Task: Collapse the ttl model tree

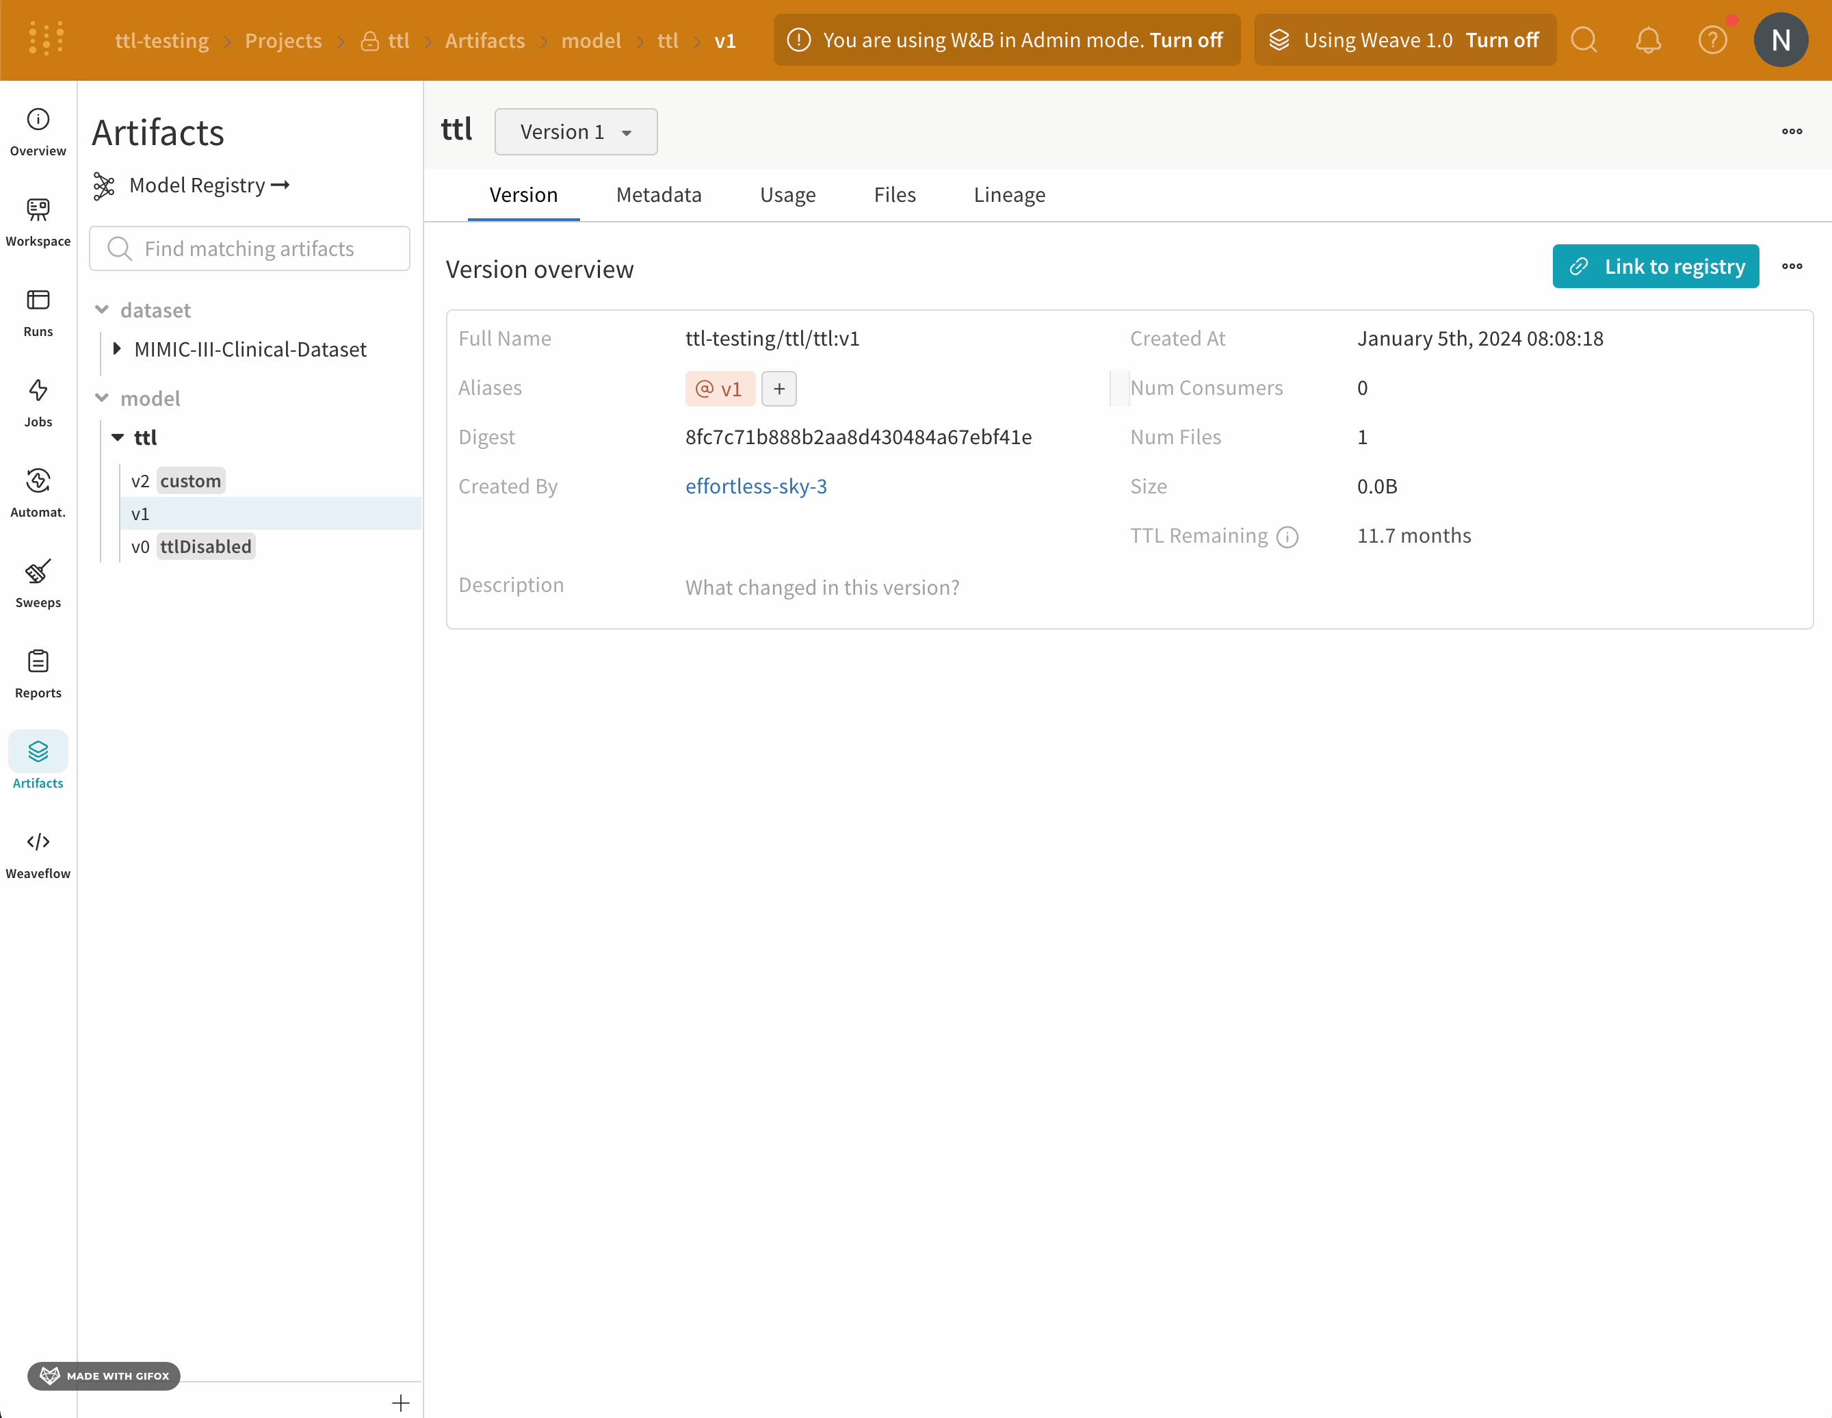Action: pyautogui.click(x=118, y=437)
